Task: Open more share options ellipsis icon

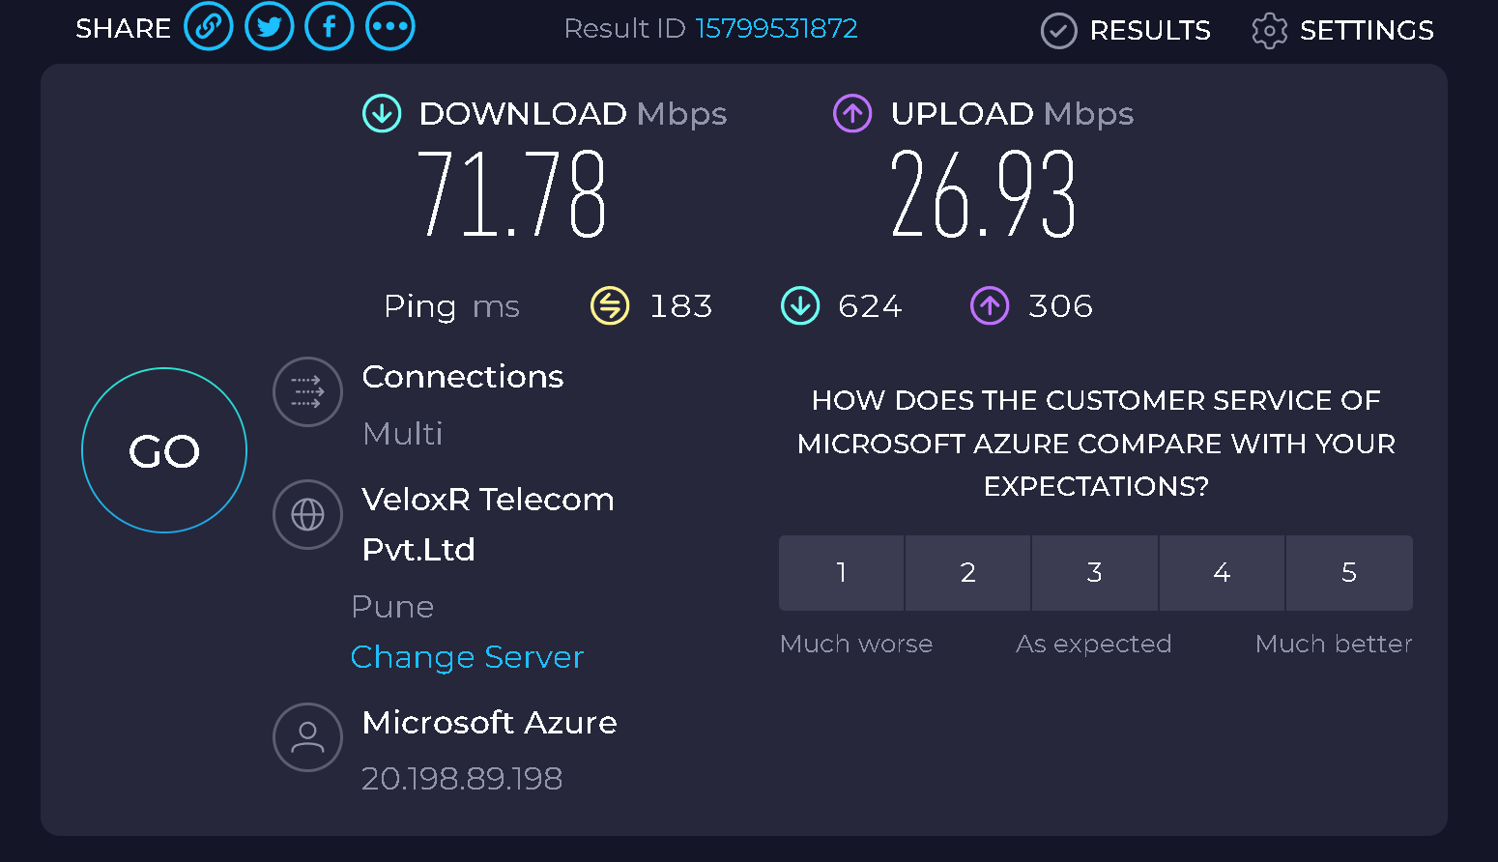Action: pos(390,26)
